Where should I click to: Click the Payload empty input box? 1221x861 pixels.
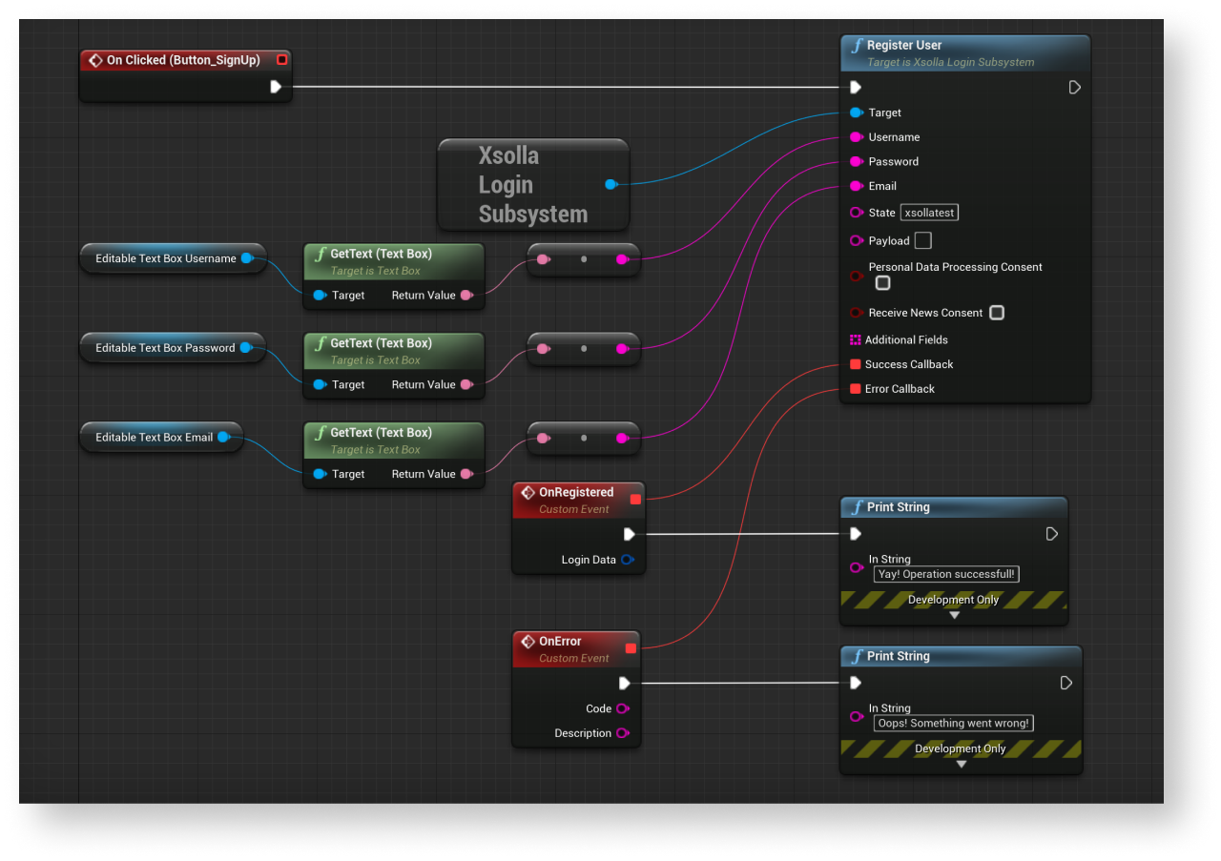point(922,241)
